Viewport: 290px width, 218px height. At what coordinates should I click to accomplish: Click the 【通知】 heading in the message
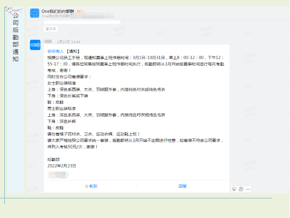pyautogui.click(x=73, y=51)
